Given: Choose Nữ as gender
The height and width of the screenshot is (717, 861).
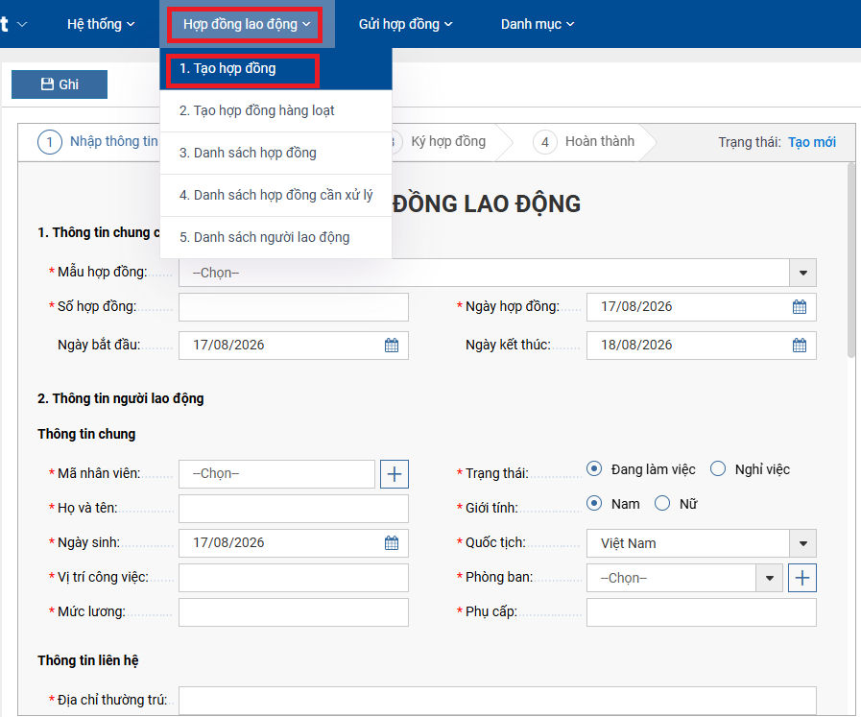Looking at the screenshot, I should click(662, 504).
